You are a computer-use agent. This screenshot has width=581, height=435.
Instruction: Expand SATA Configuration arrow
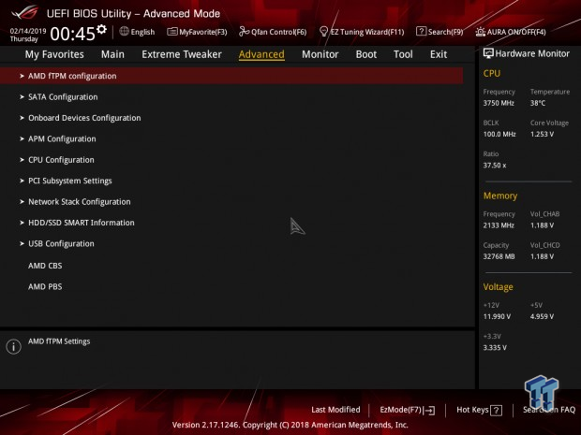(x=22, y=97)
